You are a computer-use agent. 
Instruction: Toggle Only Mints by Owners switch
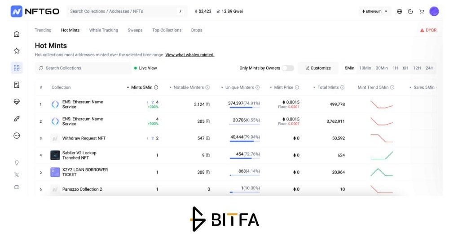pyautogui.click(x=288, y=68)
